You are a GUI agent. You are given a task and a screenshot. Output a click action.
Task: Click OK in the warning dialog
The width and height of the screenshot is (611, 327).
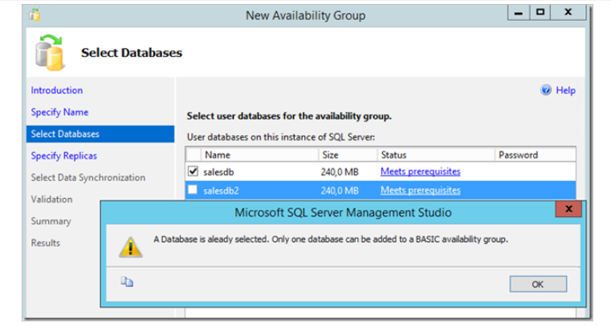point(538,285)
